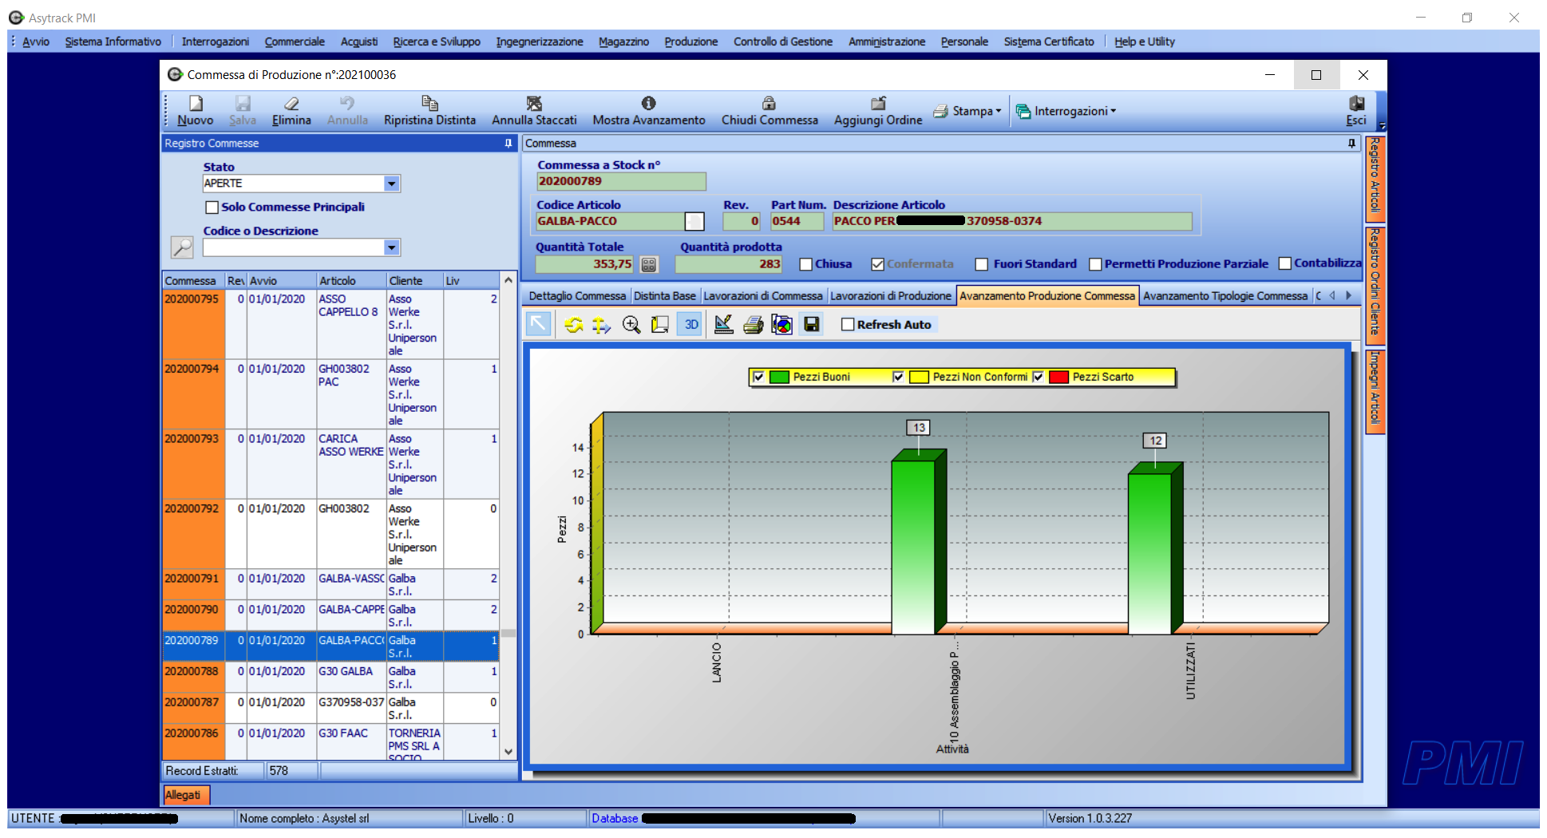Click the Allegati button
Screen dimensions: 1547x838
[186, 795]
